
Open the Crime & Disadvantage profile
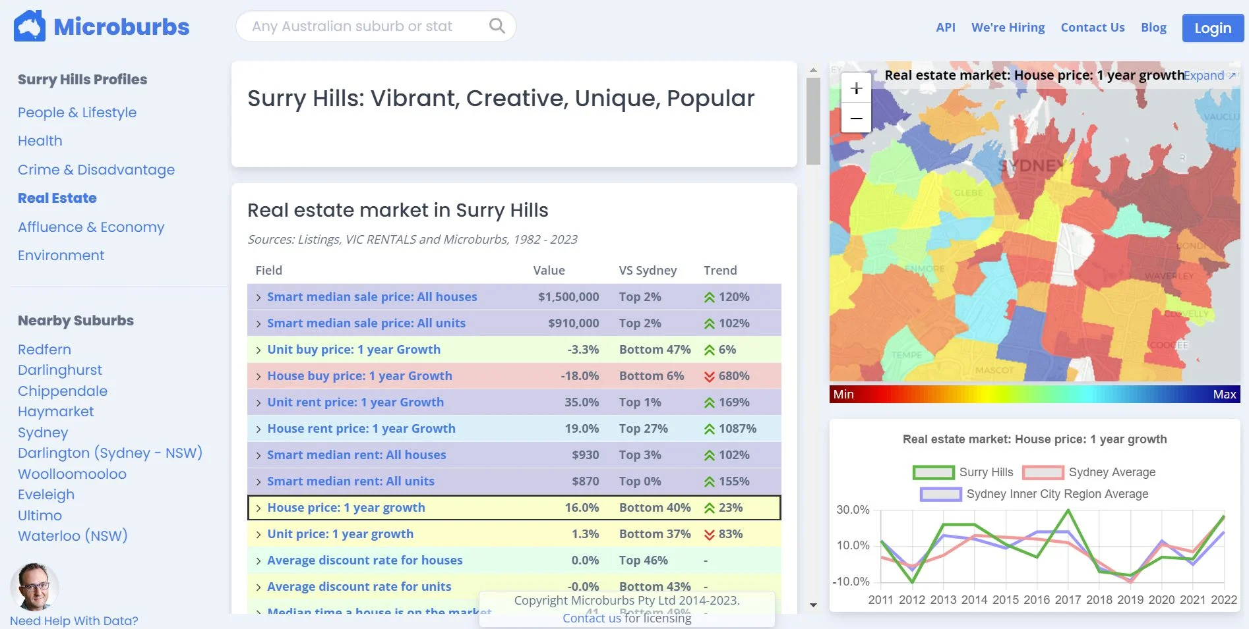pos(96,170)
